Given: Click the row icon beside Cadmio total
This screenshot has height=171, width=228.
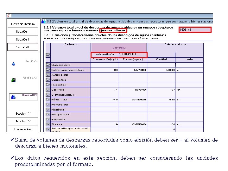Looking at the screenshot, I should (48, 80).
